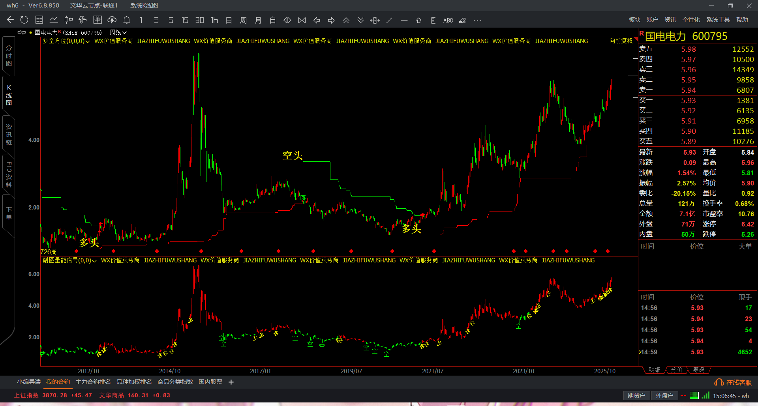Image resolution: width=758 pixels, height=406 pixels.
Task: Open the 商品分类指数 bottom tab
Action: 175,382
